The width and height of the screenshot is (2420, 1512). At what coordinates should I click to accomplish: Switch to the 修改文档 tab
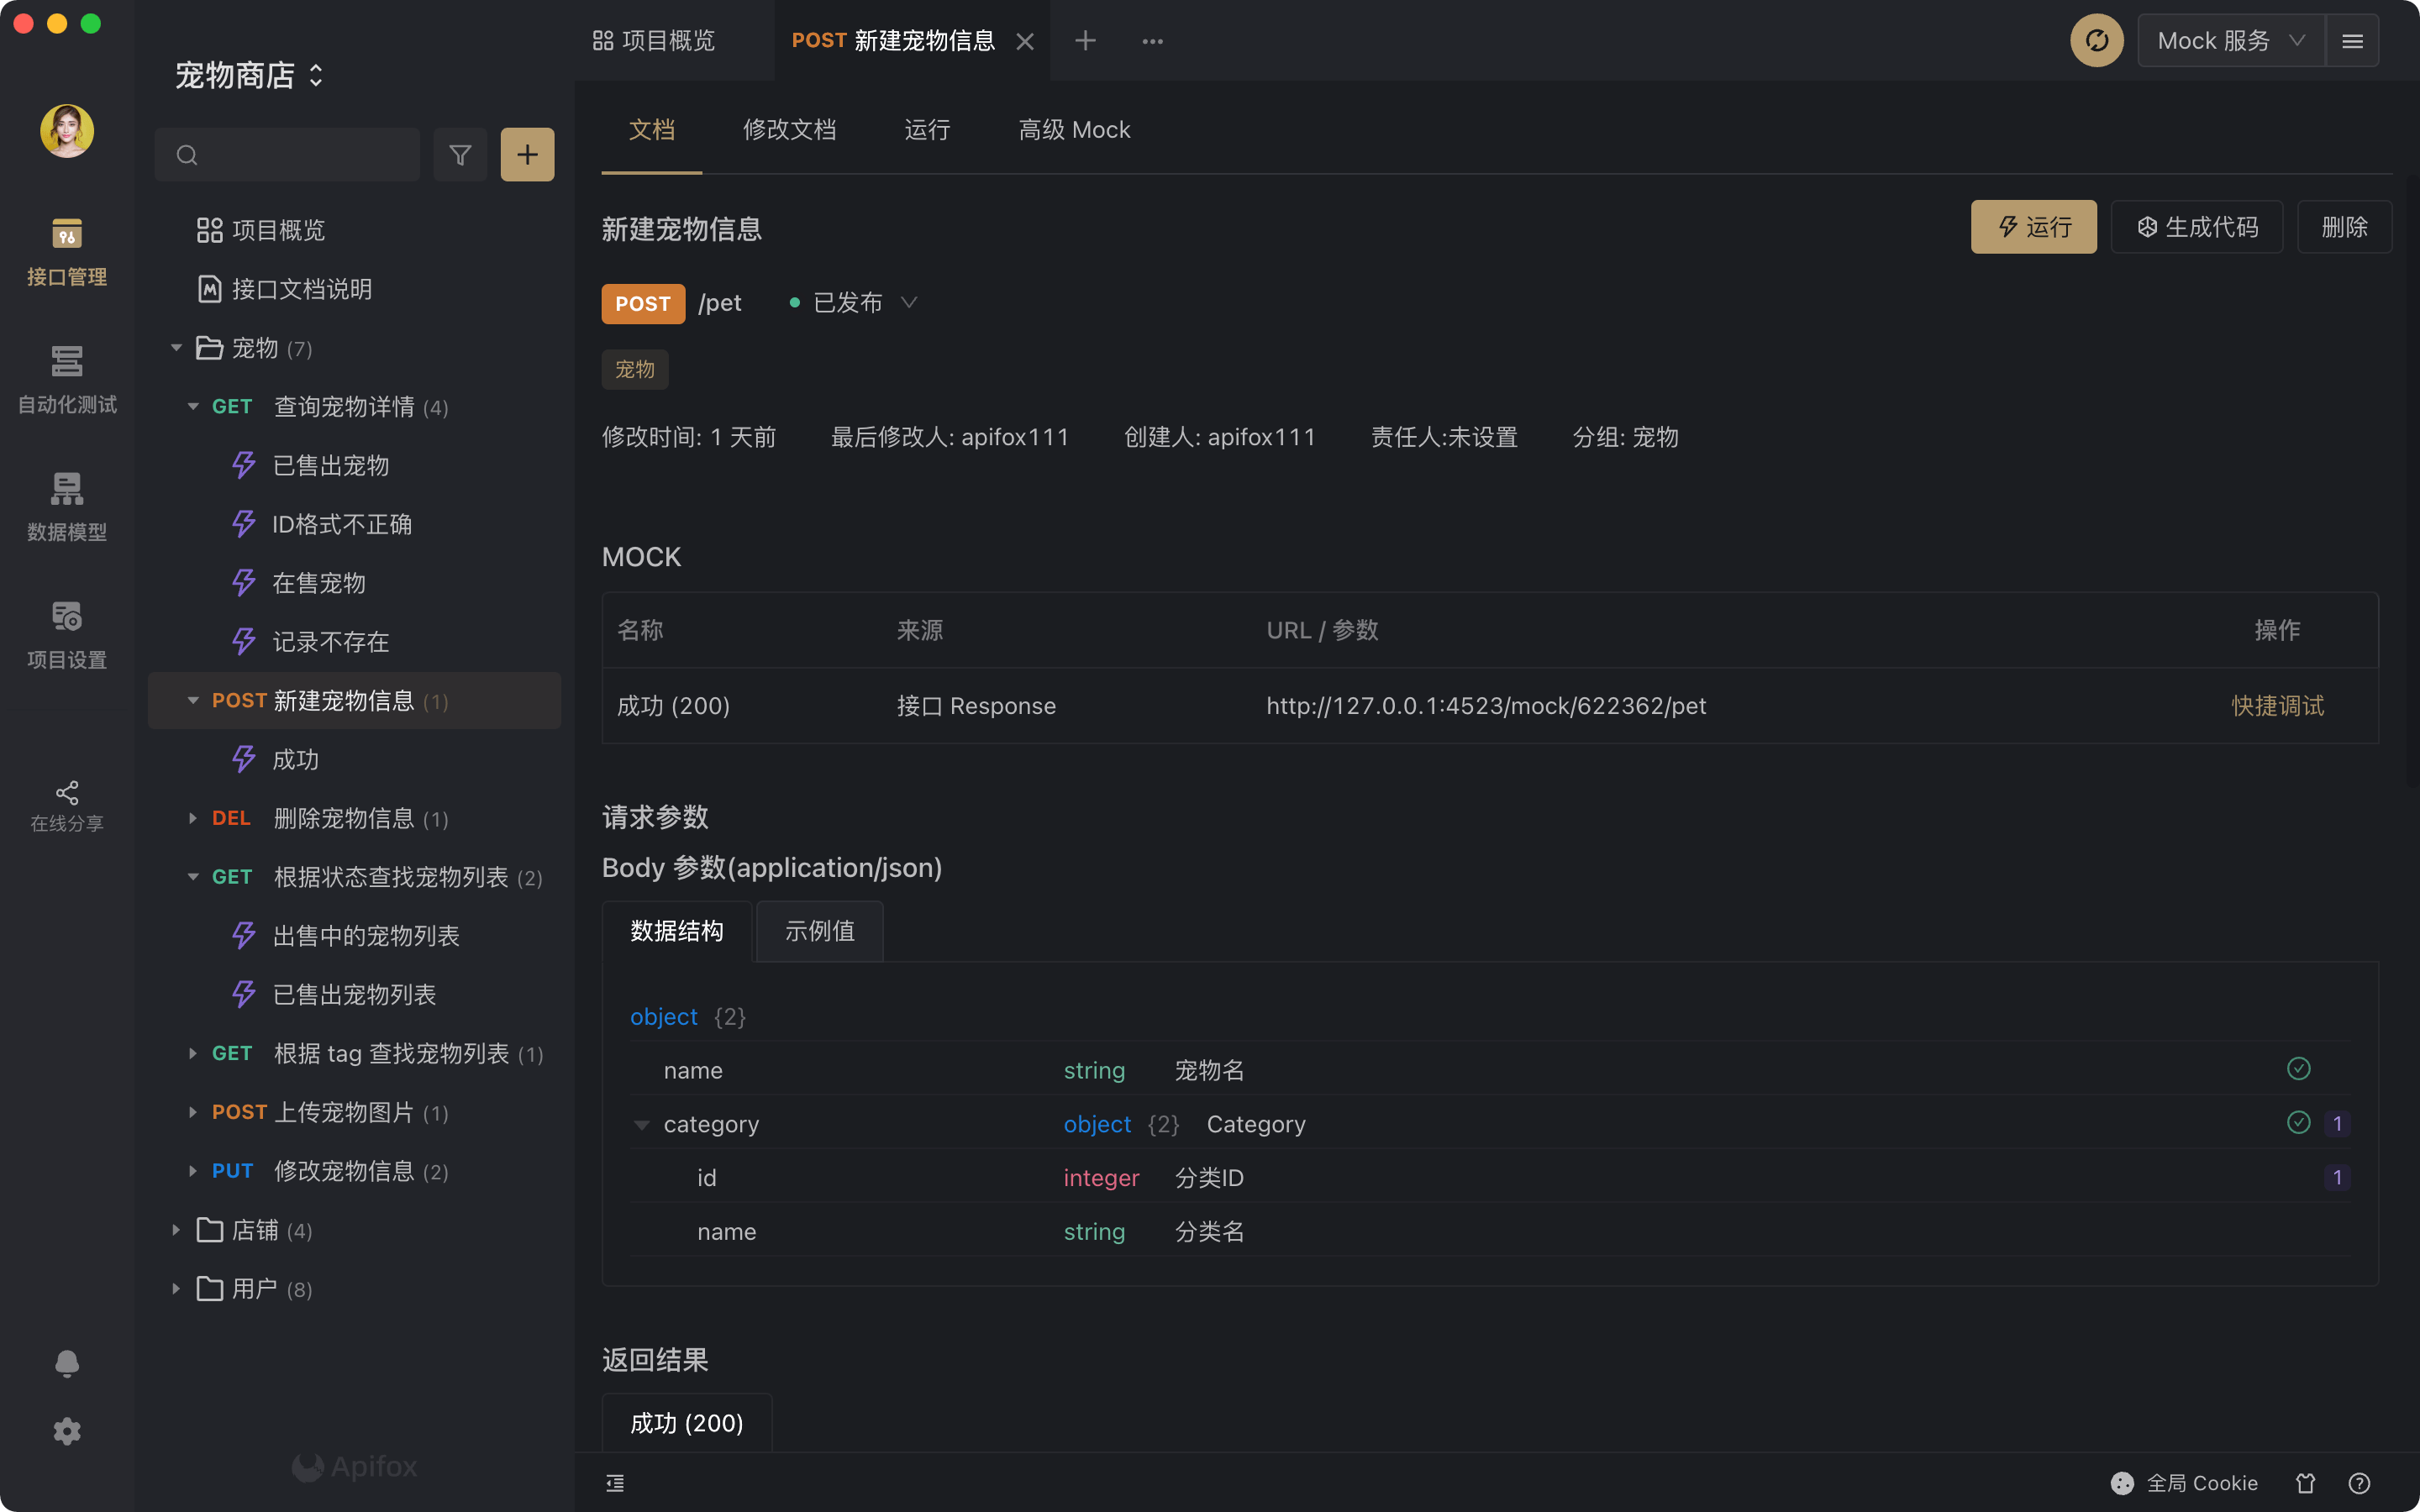point(789,130)
